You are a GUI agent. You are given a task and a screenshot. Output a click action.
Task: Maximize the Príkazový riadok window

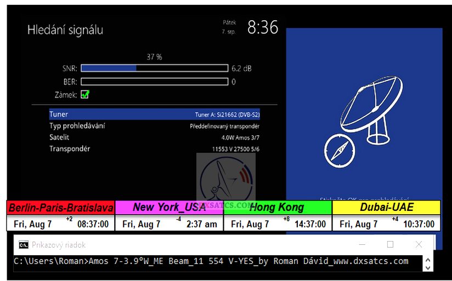pos(390,245)
